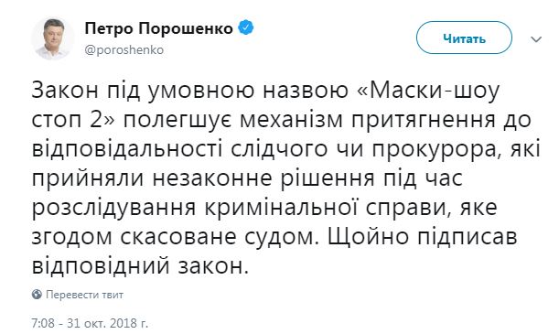The height and width of the screenshot is (334, 559).
Task: Click the words Щойно підписав
Action: point(422,237)
